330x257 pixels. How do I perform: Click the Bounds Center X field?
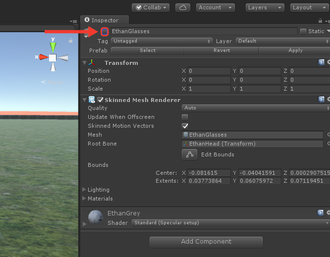[x=209, y=173]
